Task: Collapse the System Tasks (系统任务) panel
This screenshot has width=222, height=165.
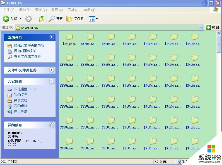Action: [x=52, y=37]
